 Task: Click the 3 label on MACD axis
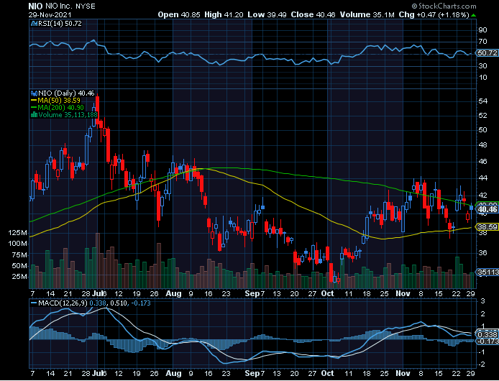click(x=482, y=301)
